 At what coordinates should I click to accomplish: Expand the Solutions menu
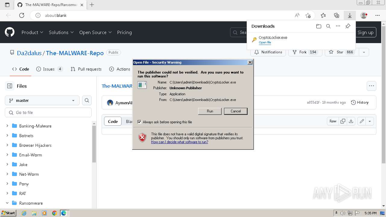[x=62, y=32]
